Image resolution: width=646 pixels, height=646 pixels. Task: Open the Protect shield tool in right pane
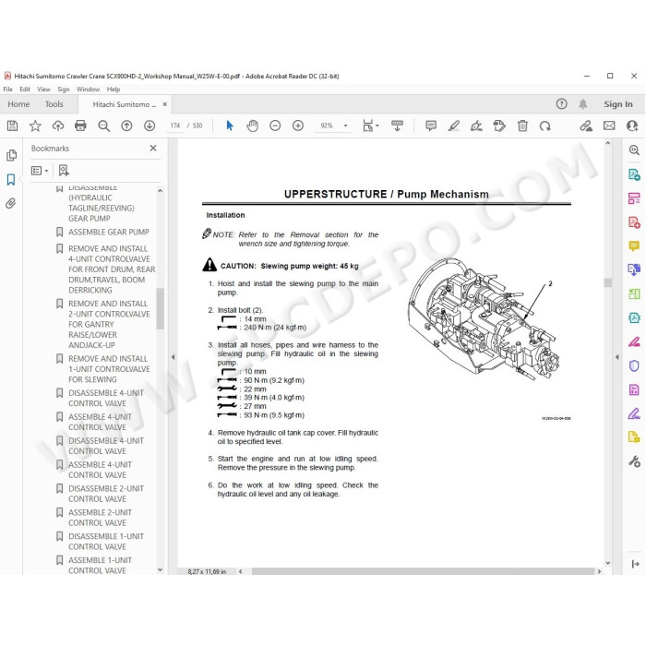[x=634, y=365]
